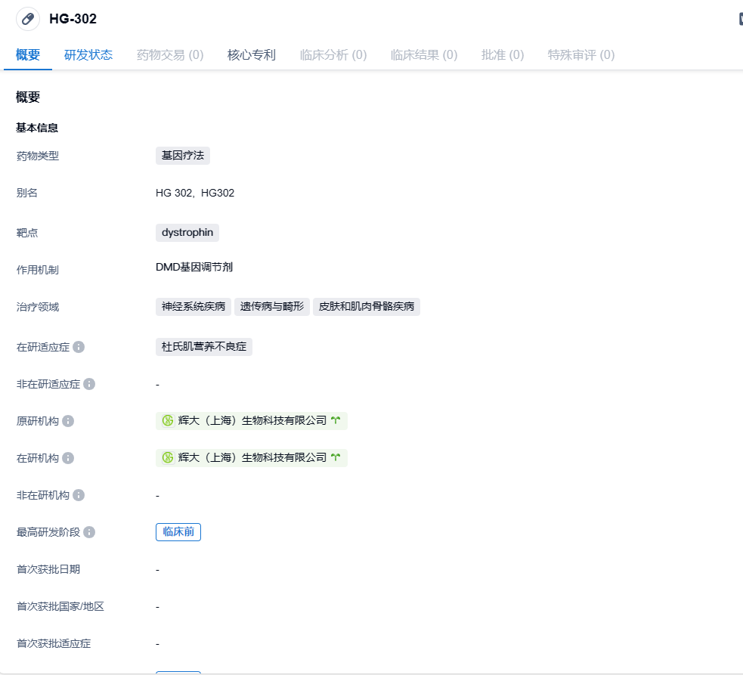Select the 概要 tab
This screenshot has height=675, width=743.
pyautogui.click(x=28, y=54)
